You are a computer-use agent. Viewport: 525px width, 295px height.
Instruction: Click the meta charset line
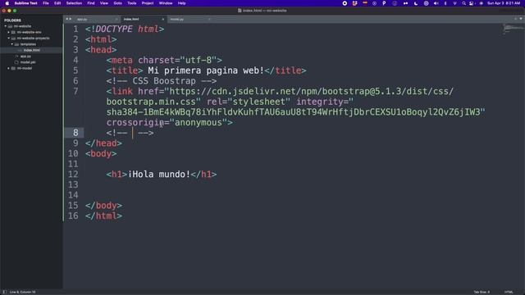click(x=164, y=60)
